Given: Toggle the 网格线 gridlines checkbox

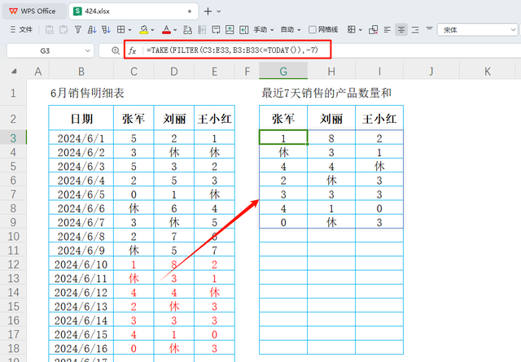Looking at the screenshot, I should click(x=313, y=30).
